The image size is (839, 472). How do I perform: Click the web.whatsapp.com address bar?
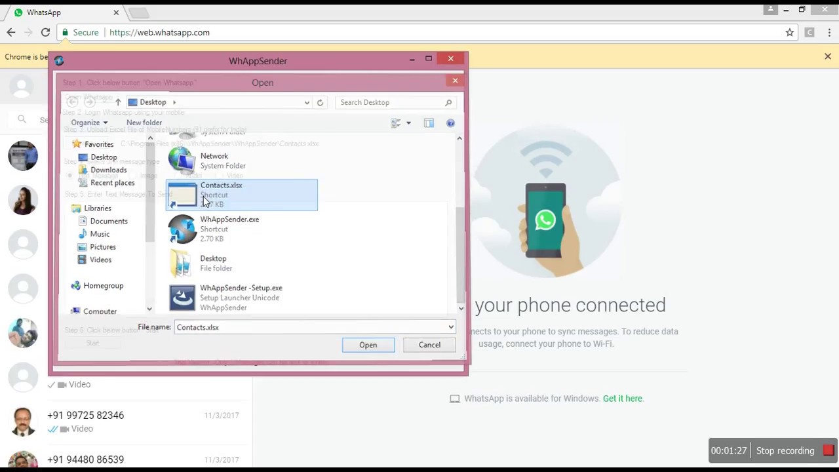coord(419,32)
